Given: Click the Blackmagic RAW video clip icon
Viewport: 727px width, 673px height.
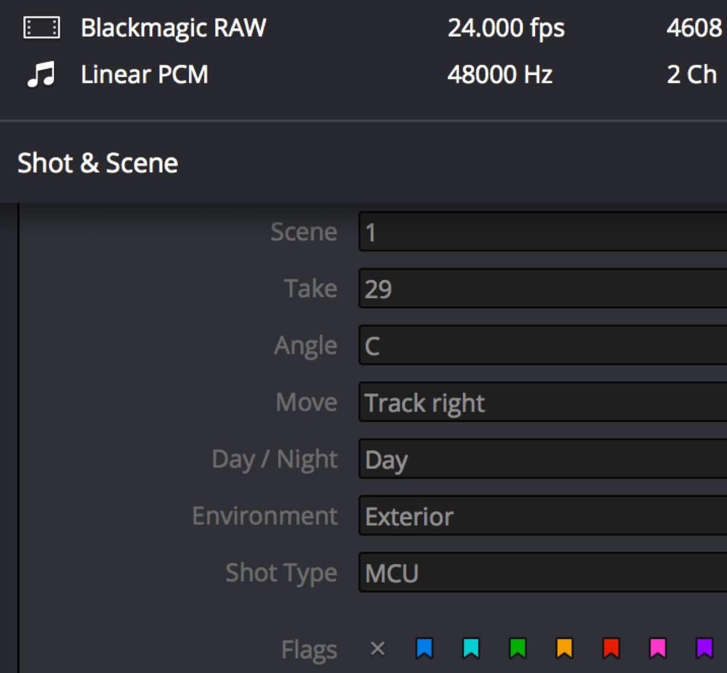Looking at the screenshot, I should pyautogui.click(x=41, y=28).
